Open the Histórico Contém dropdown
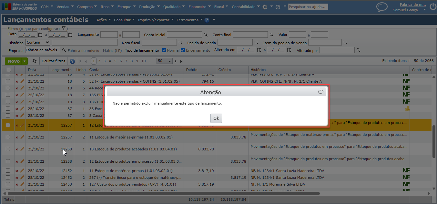Image resolution: width=437 pixels, height=204 pixels. pyautogui.click(x=38, y=42)
